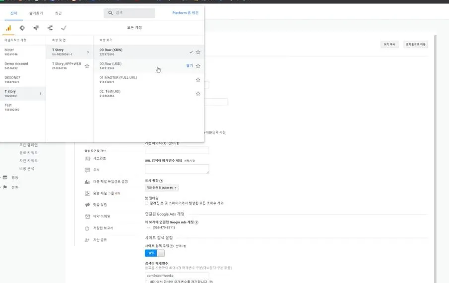Star the T Story_APP+WEB property
The height and width of the screenshot is (283, 449).
click(87, 66)
